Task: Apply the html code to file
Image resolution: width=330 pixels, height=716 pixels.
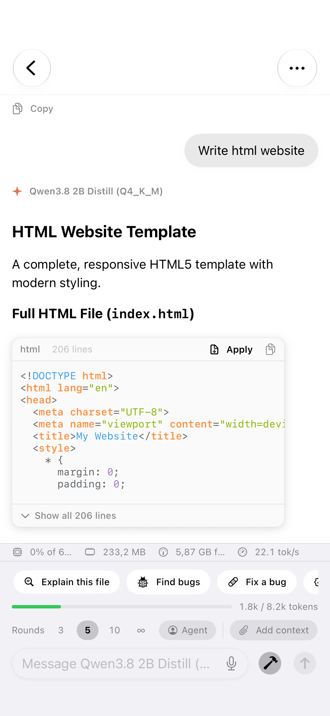Action: click(231, 349)
